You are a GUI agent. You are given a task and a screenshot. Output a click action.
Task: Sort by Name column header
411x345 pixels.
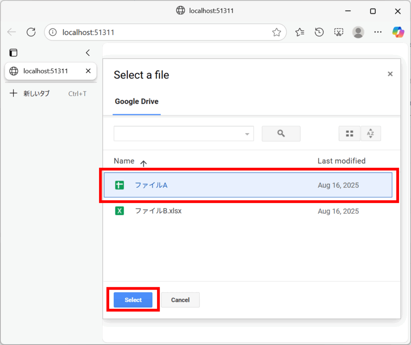click(x=124, y=161)
